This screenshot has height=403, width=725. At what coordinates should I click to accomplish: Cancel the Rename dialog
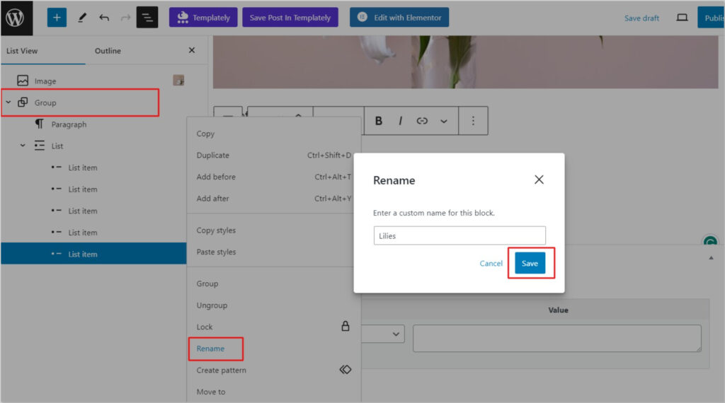pyautogui.click(x=491, y=263)
